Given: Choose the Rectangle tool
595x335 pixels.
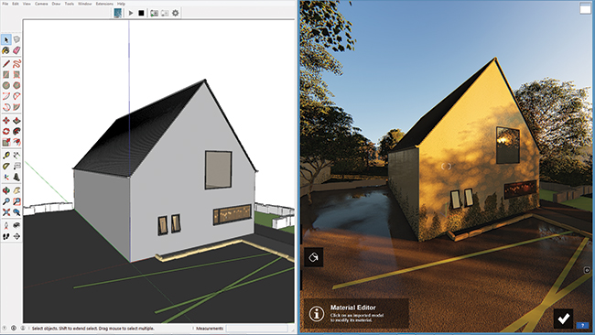Looking at the screenshot, I should [x=6, y=75].
